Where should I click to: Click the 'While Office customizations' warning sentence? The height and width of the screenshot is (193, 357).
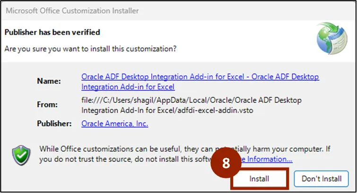click(142, 149)
